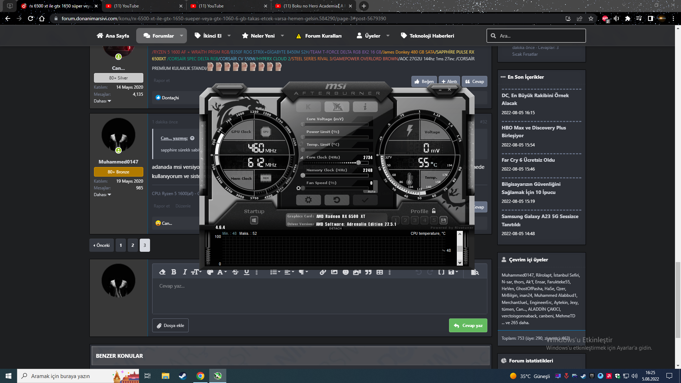Expand the Forumlar dropdown arrow

(x=182, y=36)
